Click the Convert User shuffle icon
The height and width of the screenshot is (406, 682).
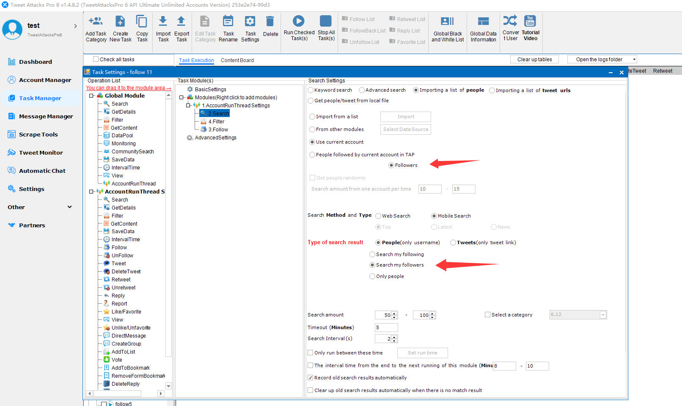point(510,20)
